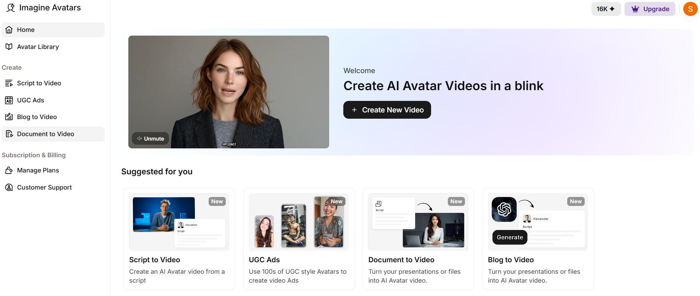Select Document to Video in sidebar
Image resolution: width=700 pixels, height=296 pixels.
tap(53, 134)
